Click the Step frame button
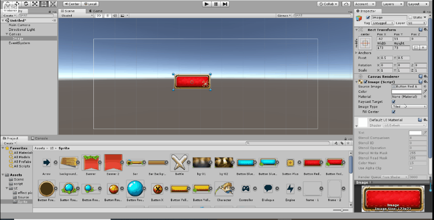The image size is (434, 220). [225, 4]
